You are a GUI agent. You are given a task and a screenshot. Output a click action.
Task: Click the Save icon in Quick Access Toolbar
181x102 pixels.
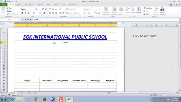click(5, 1)
